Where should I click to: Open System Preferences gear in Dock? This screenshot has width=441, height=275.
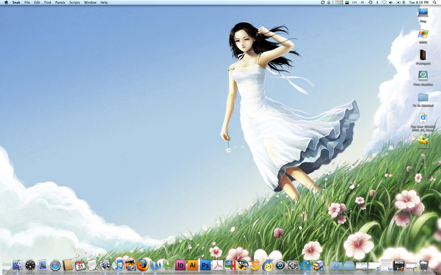pyautogui.click(x=293, y=265)
